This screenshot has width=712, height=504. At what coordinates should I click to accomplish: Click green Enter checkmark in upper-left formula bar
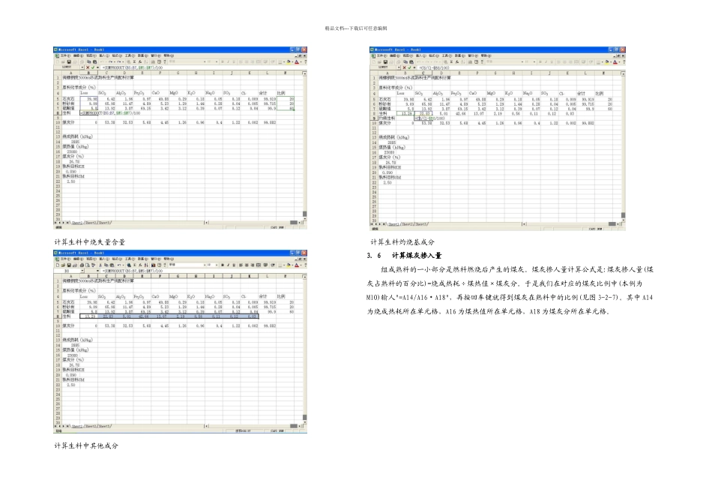(x=92, y=67)
